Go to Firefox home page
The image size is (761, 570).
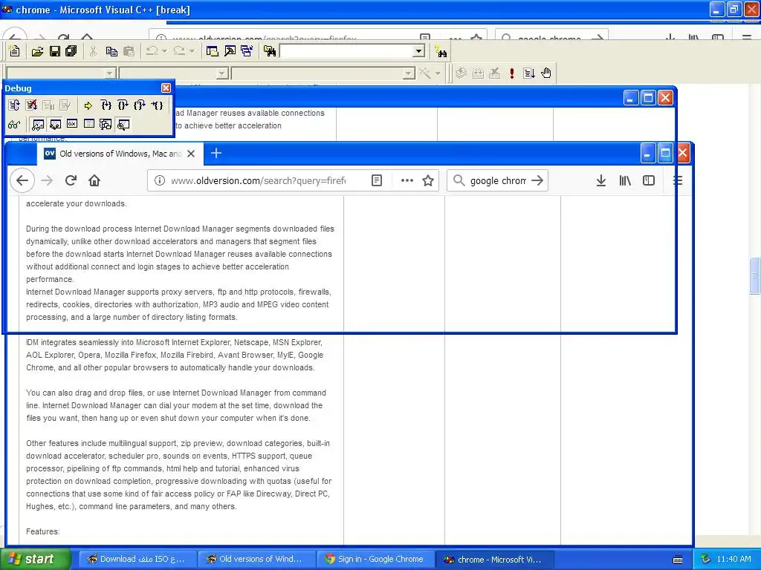pyautogui.click(x=94, y=181)
